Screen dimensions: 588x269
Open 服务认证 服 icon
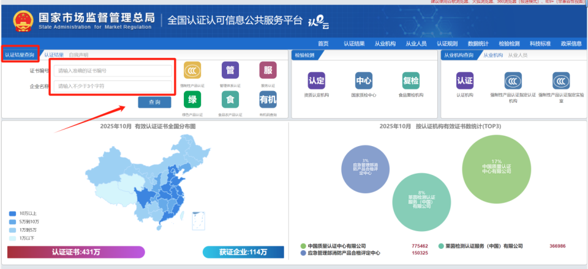tap(268, 70)
